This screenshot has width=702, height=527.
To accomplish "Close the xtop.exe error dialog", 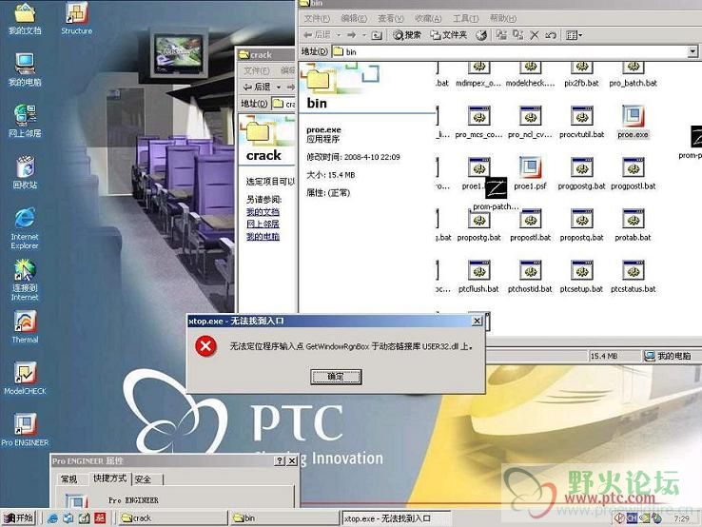I will coord(478,321).
